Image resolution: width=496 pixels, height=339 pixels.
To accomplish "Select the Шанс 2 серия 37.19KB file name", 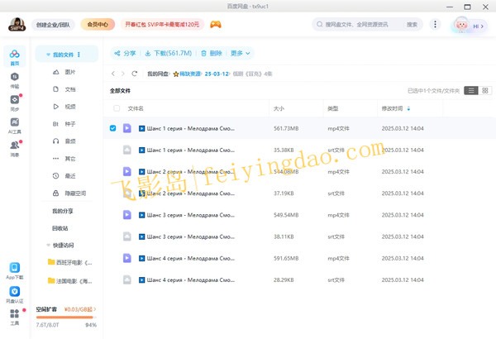I will 191,193.
